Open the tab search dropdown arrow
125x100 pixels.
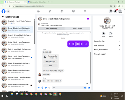(x=2, y=2)
